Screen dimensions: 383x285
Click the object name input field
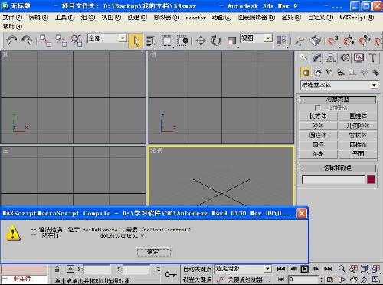tap(333, 179)
